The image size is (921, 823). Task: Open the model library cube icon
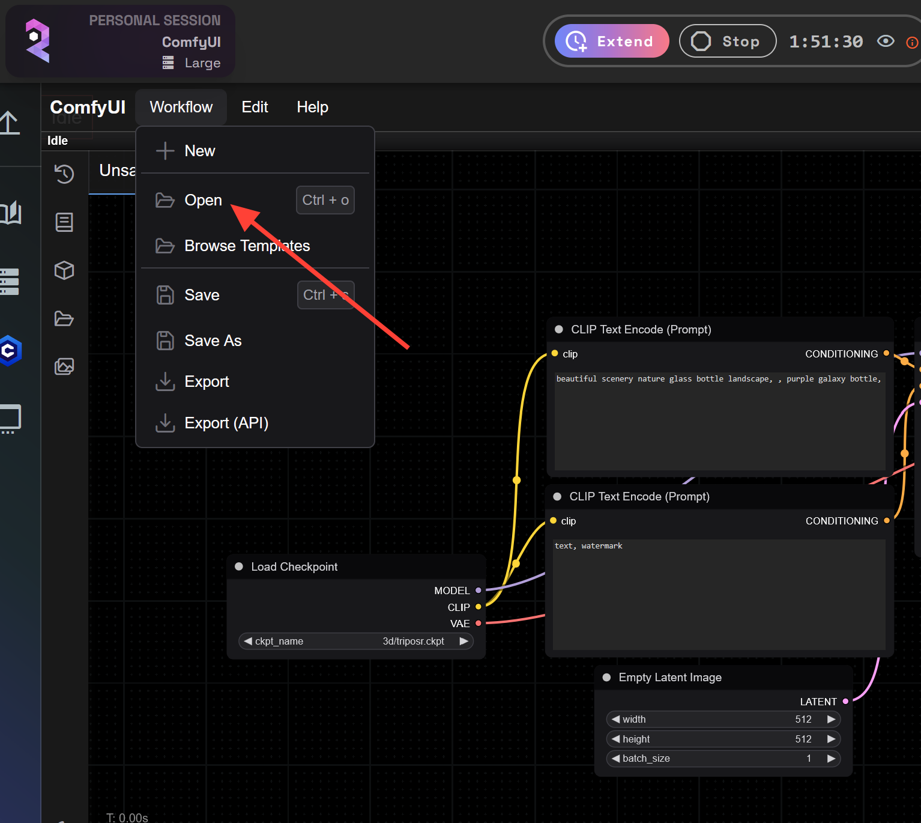coord(64,270)
